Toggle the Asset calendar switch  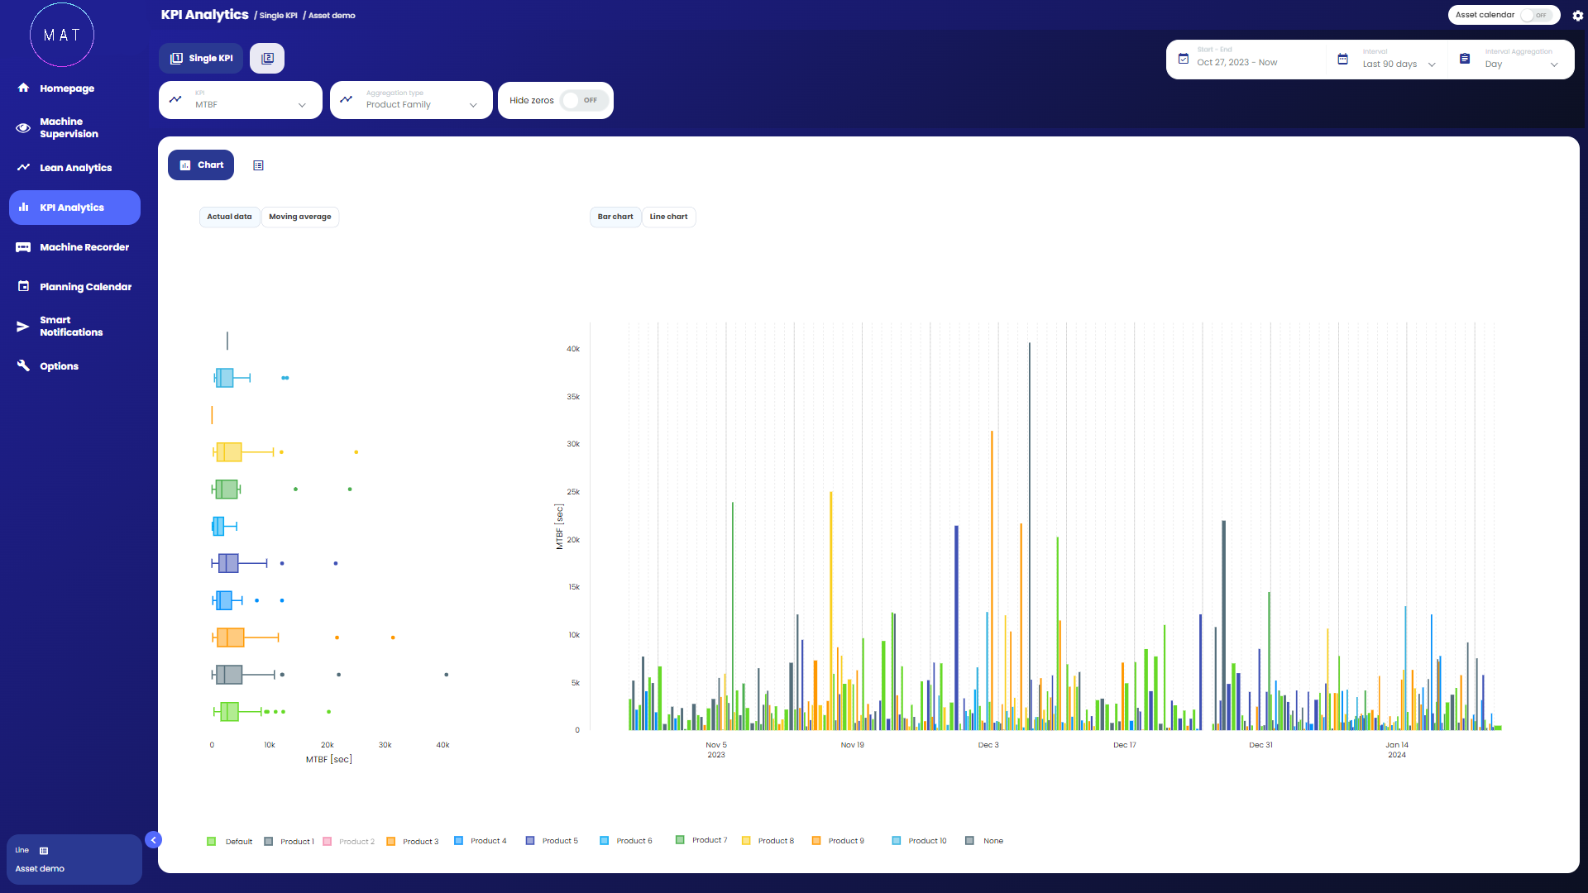1537,15
